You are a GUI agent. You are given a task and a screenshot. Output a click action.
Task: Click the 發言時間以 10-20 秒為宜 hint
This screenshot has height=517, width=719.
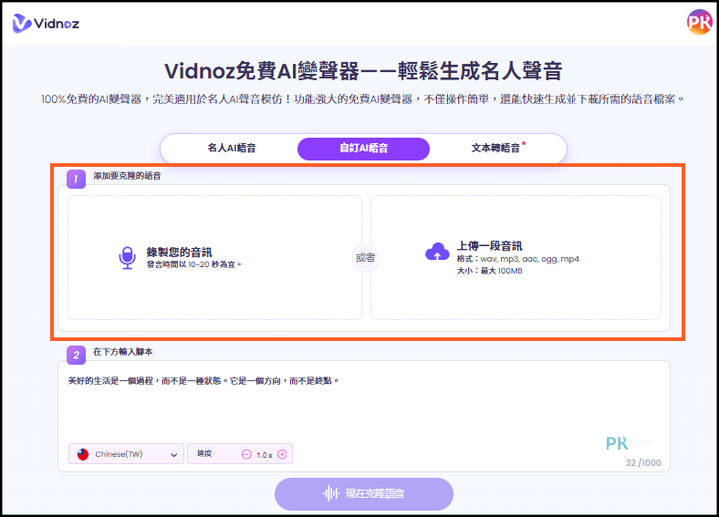[x=194, y=264]
